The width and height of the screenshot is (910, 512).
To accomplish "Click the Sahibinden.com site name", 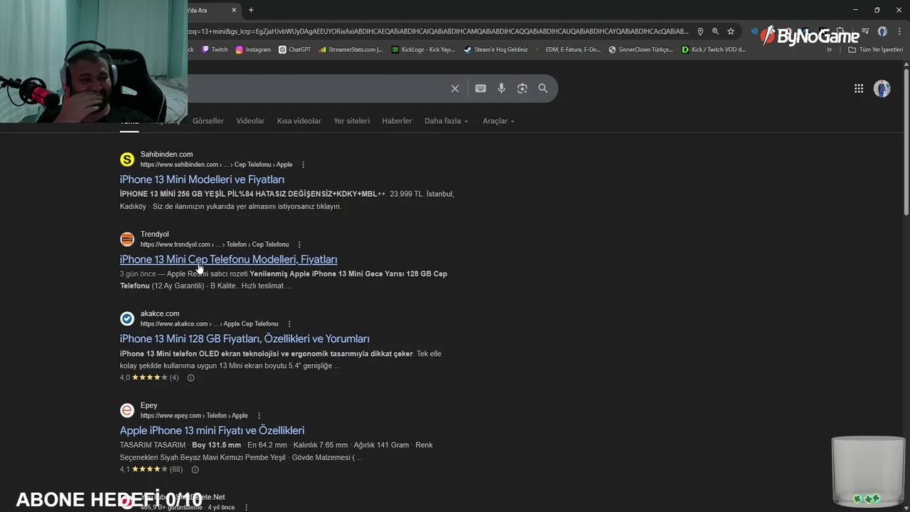I will point(166,154).
